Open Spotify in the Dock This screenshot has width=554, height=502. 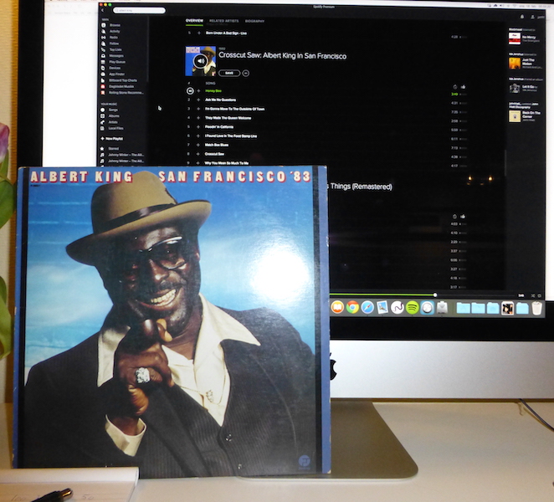pos(412,308)
